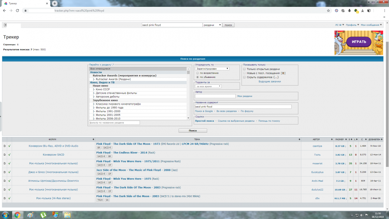This screenshot has height=219, width=389.
Task: Launch uTorrent from the taskbar
Action: coord(43,215)
